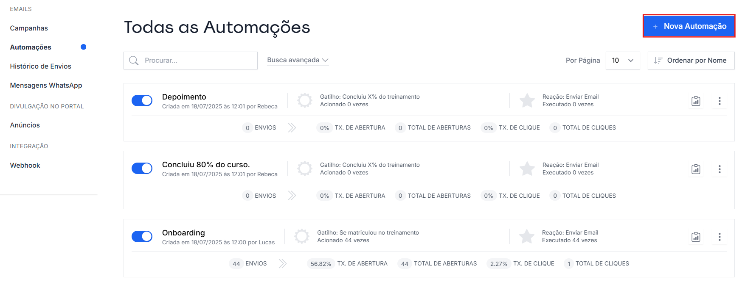745x282 pixels.
Task: Switch off the Onboarding automation
Action: click(x=142, y=236)
